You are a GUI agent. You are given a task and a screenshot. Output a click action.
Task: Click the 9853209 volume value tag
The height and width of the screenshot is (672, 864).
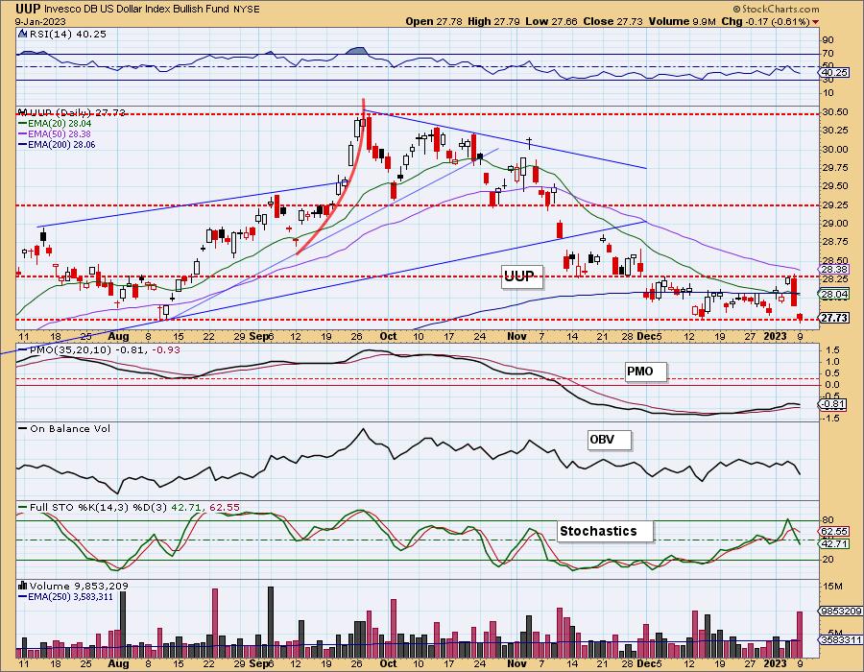click(x=841, y=611)
